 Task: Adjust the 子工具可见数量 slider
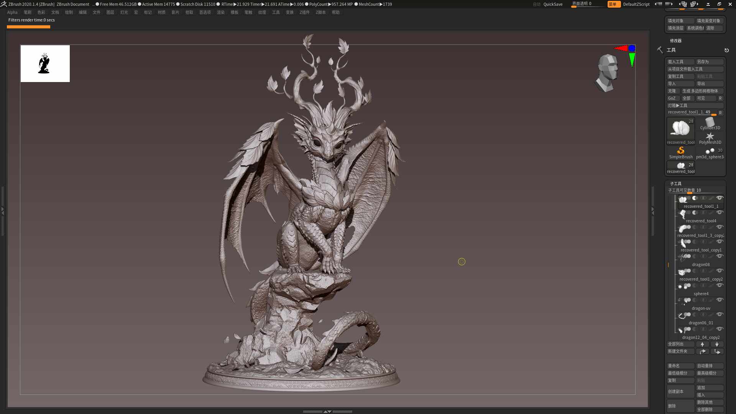695,191
